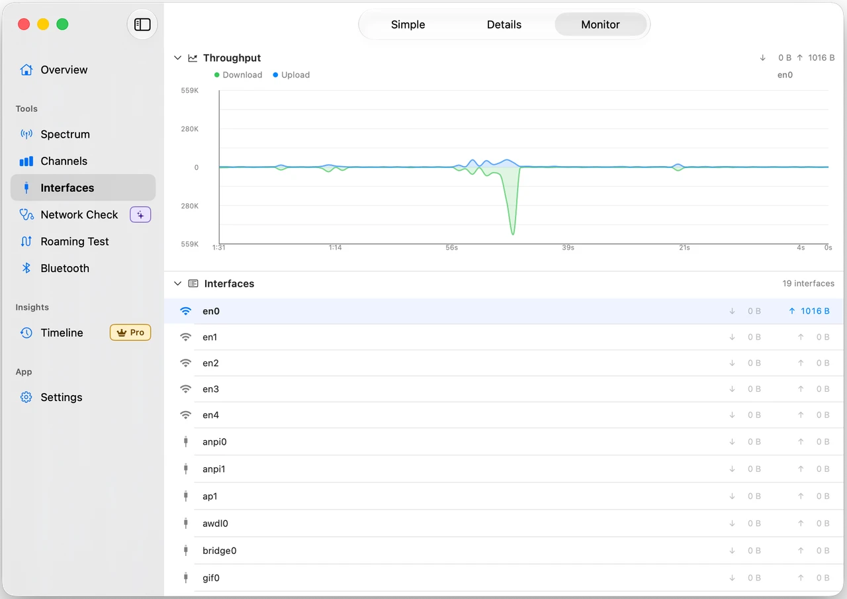847x599 pixels.
Task: Click the Throughput chart icon in header
Action: point(193,58)
